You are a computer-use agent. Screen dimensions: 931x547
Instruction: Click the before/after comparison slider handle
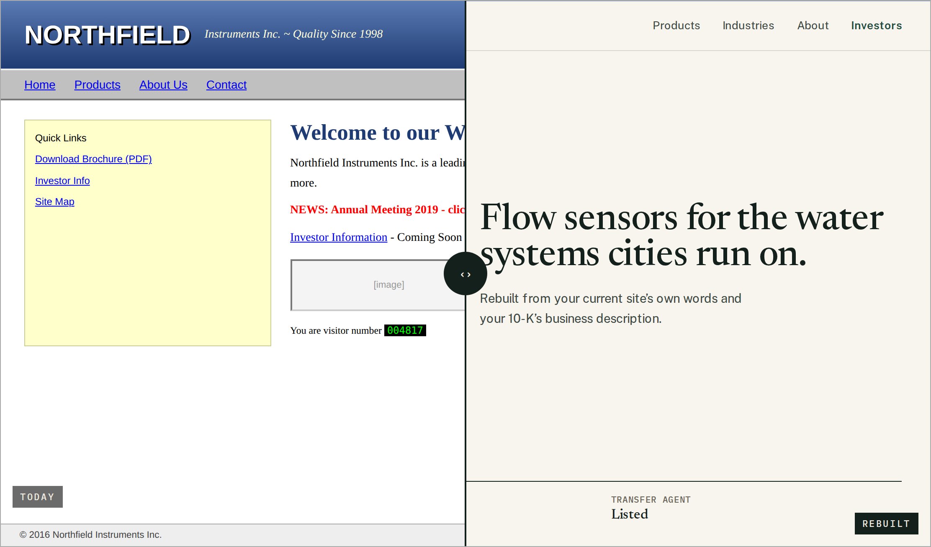[x=465, y=274]
